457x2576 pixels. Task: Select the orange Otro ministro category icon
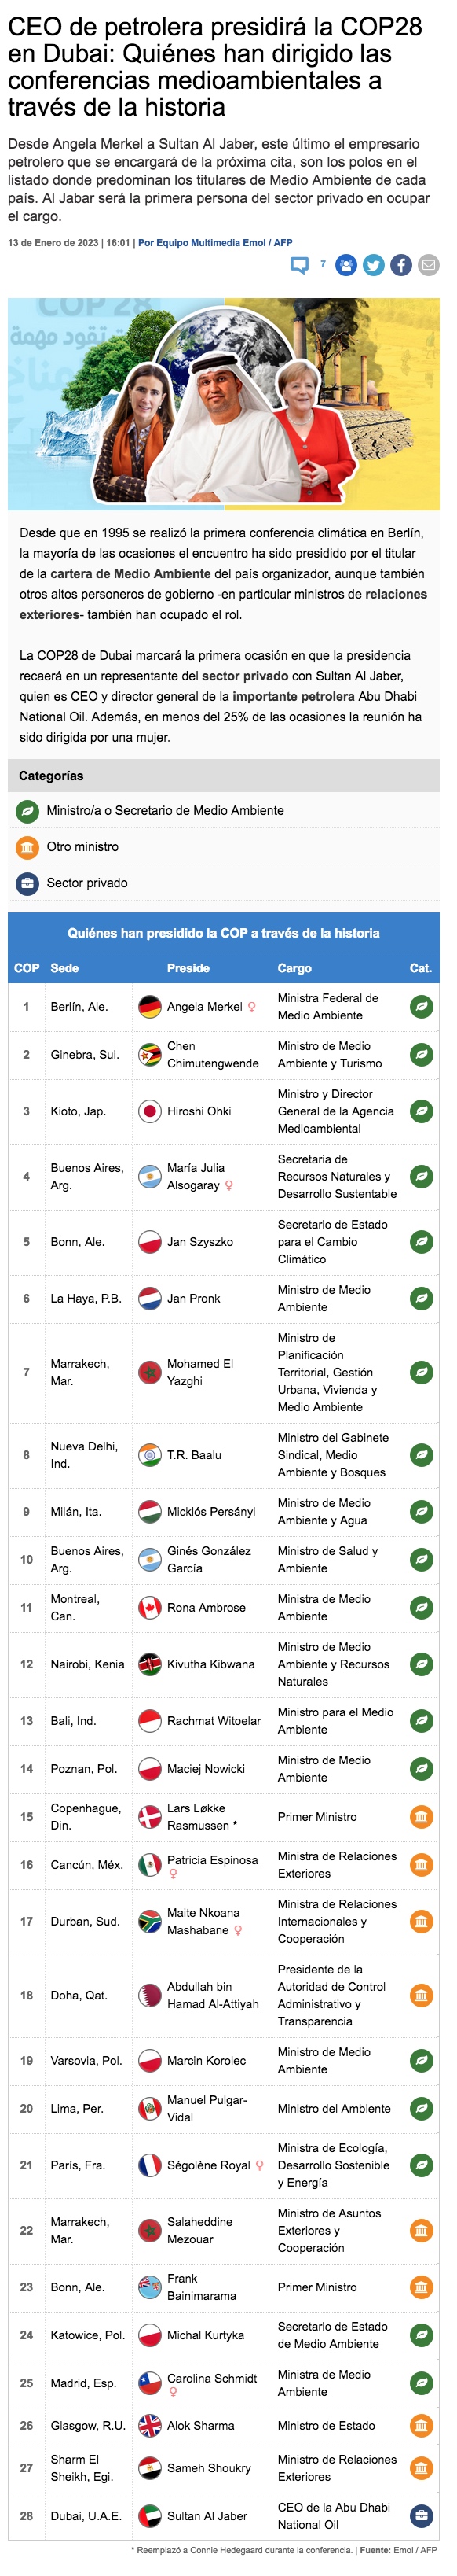[27, 847]
